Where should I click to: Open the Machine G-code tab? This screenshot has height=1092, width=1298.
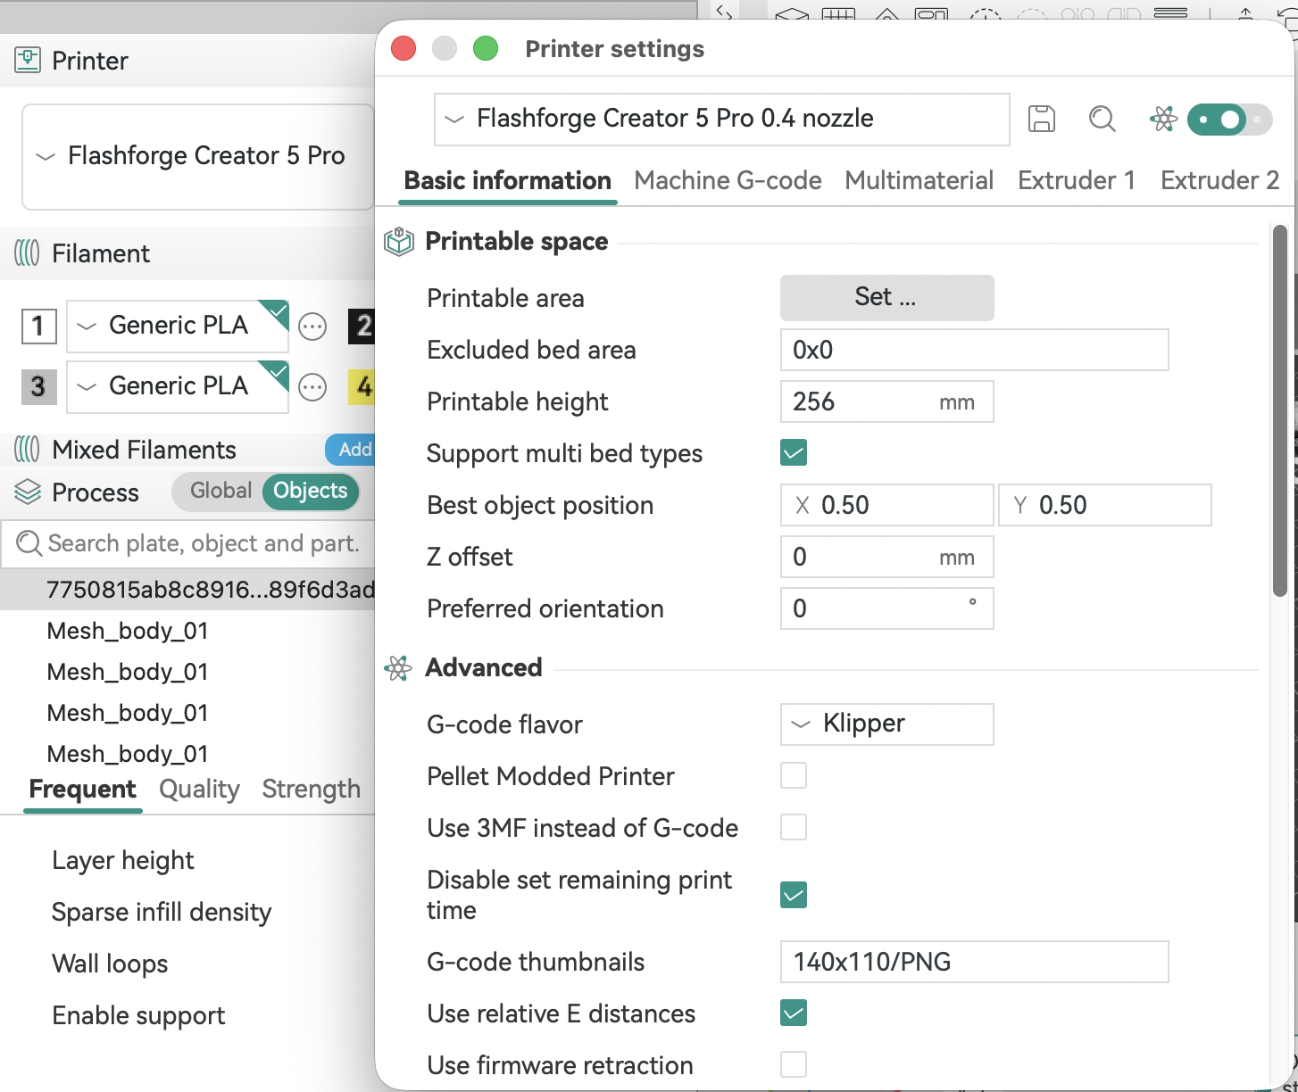point(728,181)
